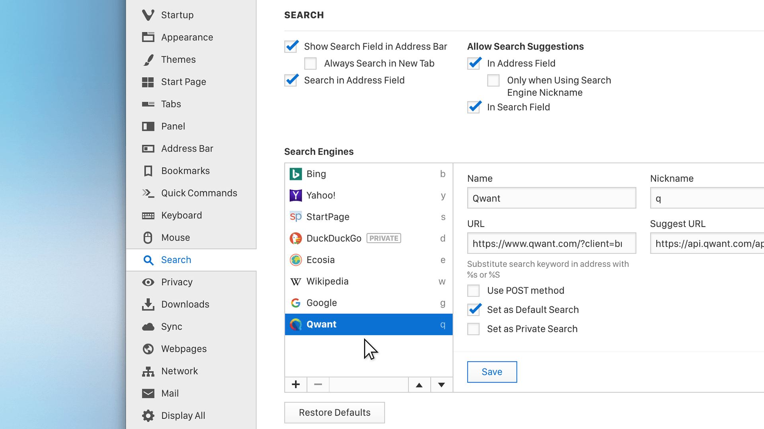Open the Privacy settings section
The image size is (764, 429).
click(177, 282)
